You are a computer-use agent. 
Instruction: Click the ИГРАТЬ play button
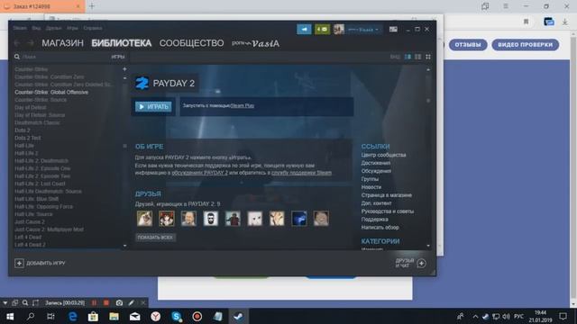click(x=153, y=106)
